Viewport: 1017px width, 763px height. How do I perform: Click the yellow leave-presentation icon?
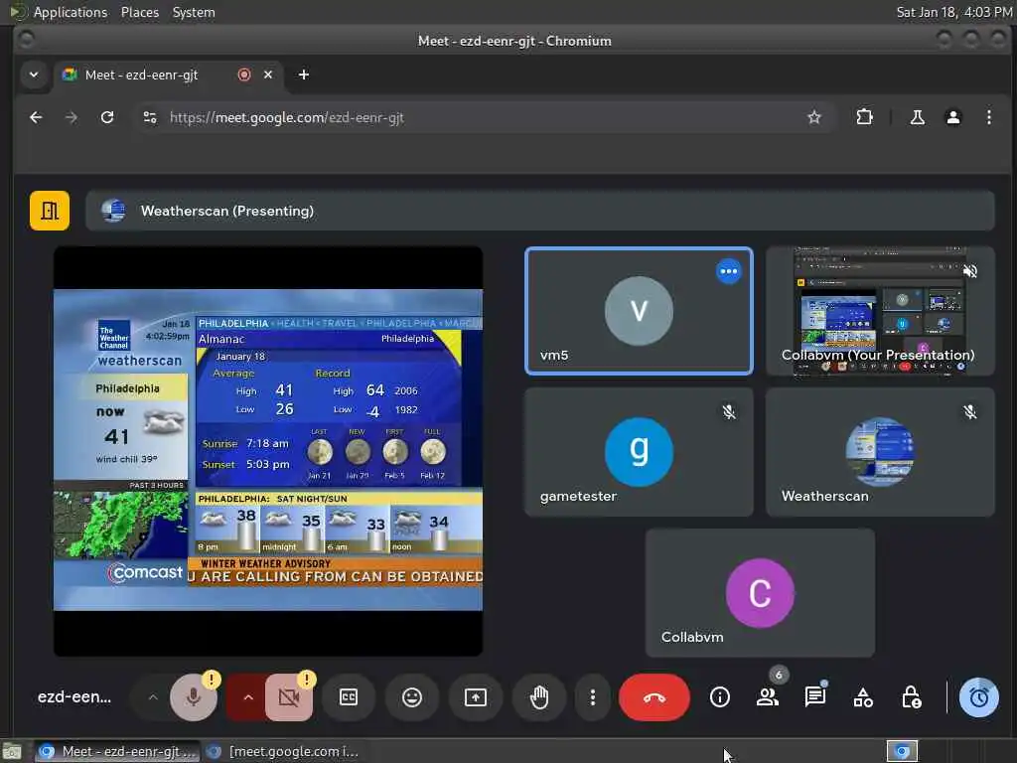tap(50, 211)
